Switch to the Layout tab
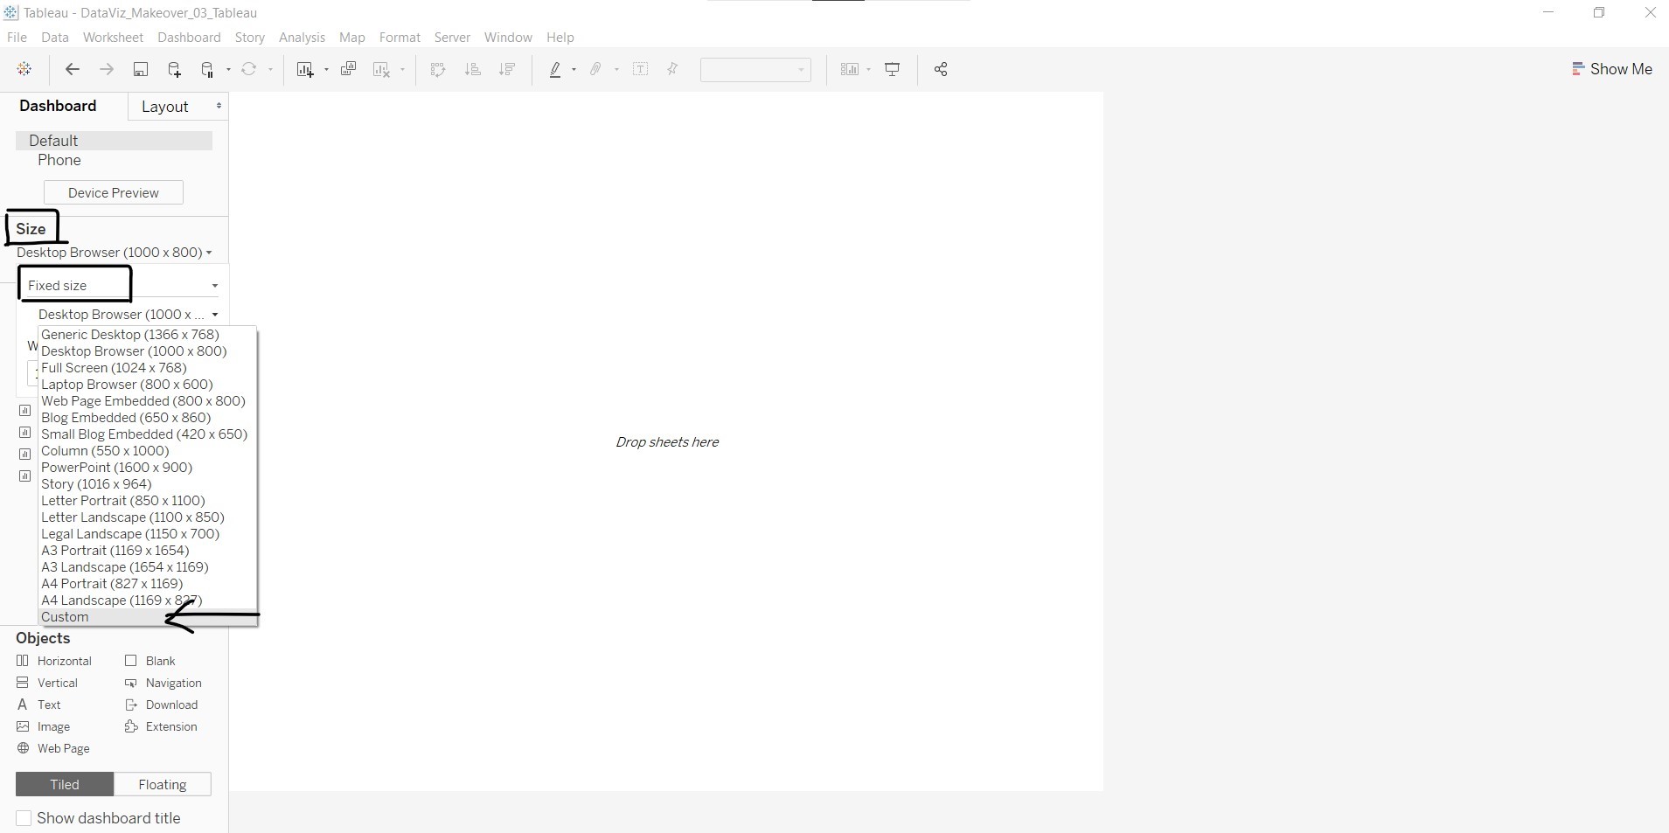This screenshot has width=1669, height=833. 165,107
